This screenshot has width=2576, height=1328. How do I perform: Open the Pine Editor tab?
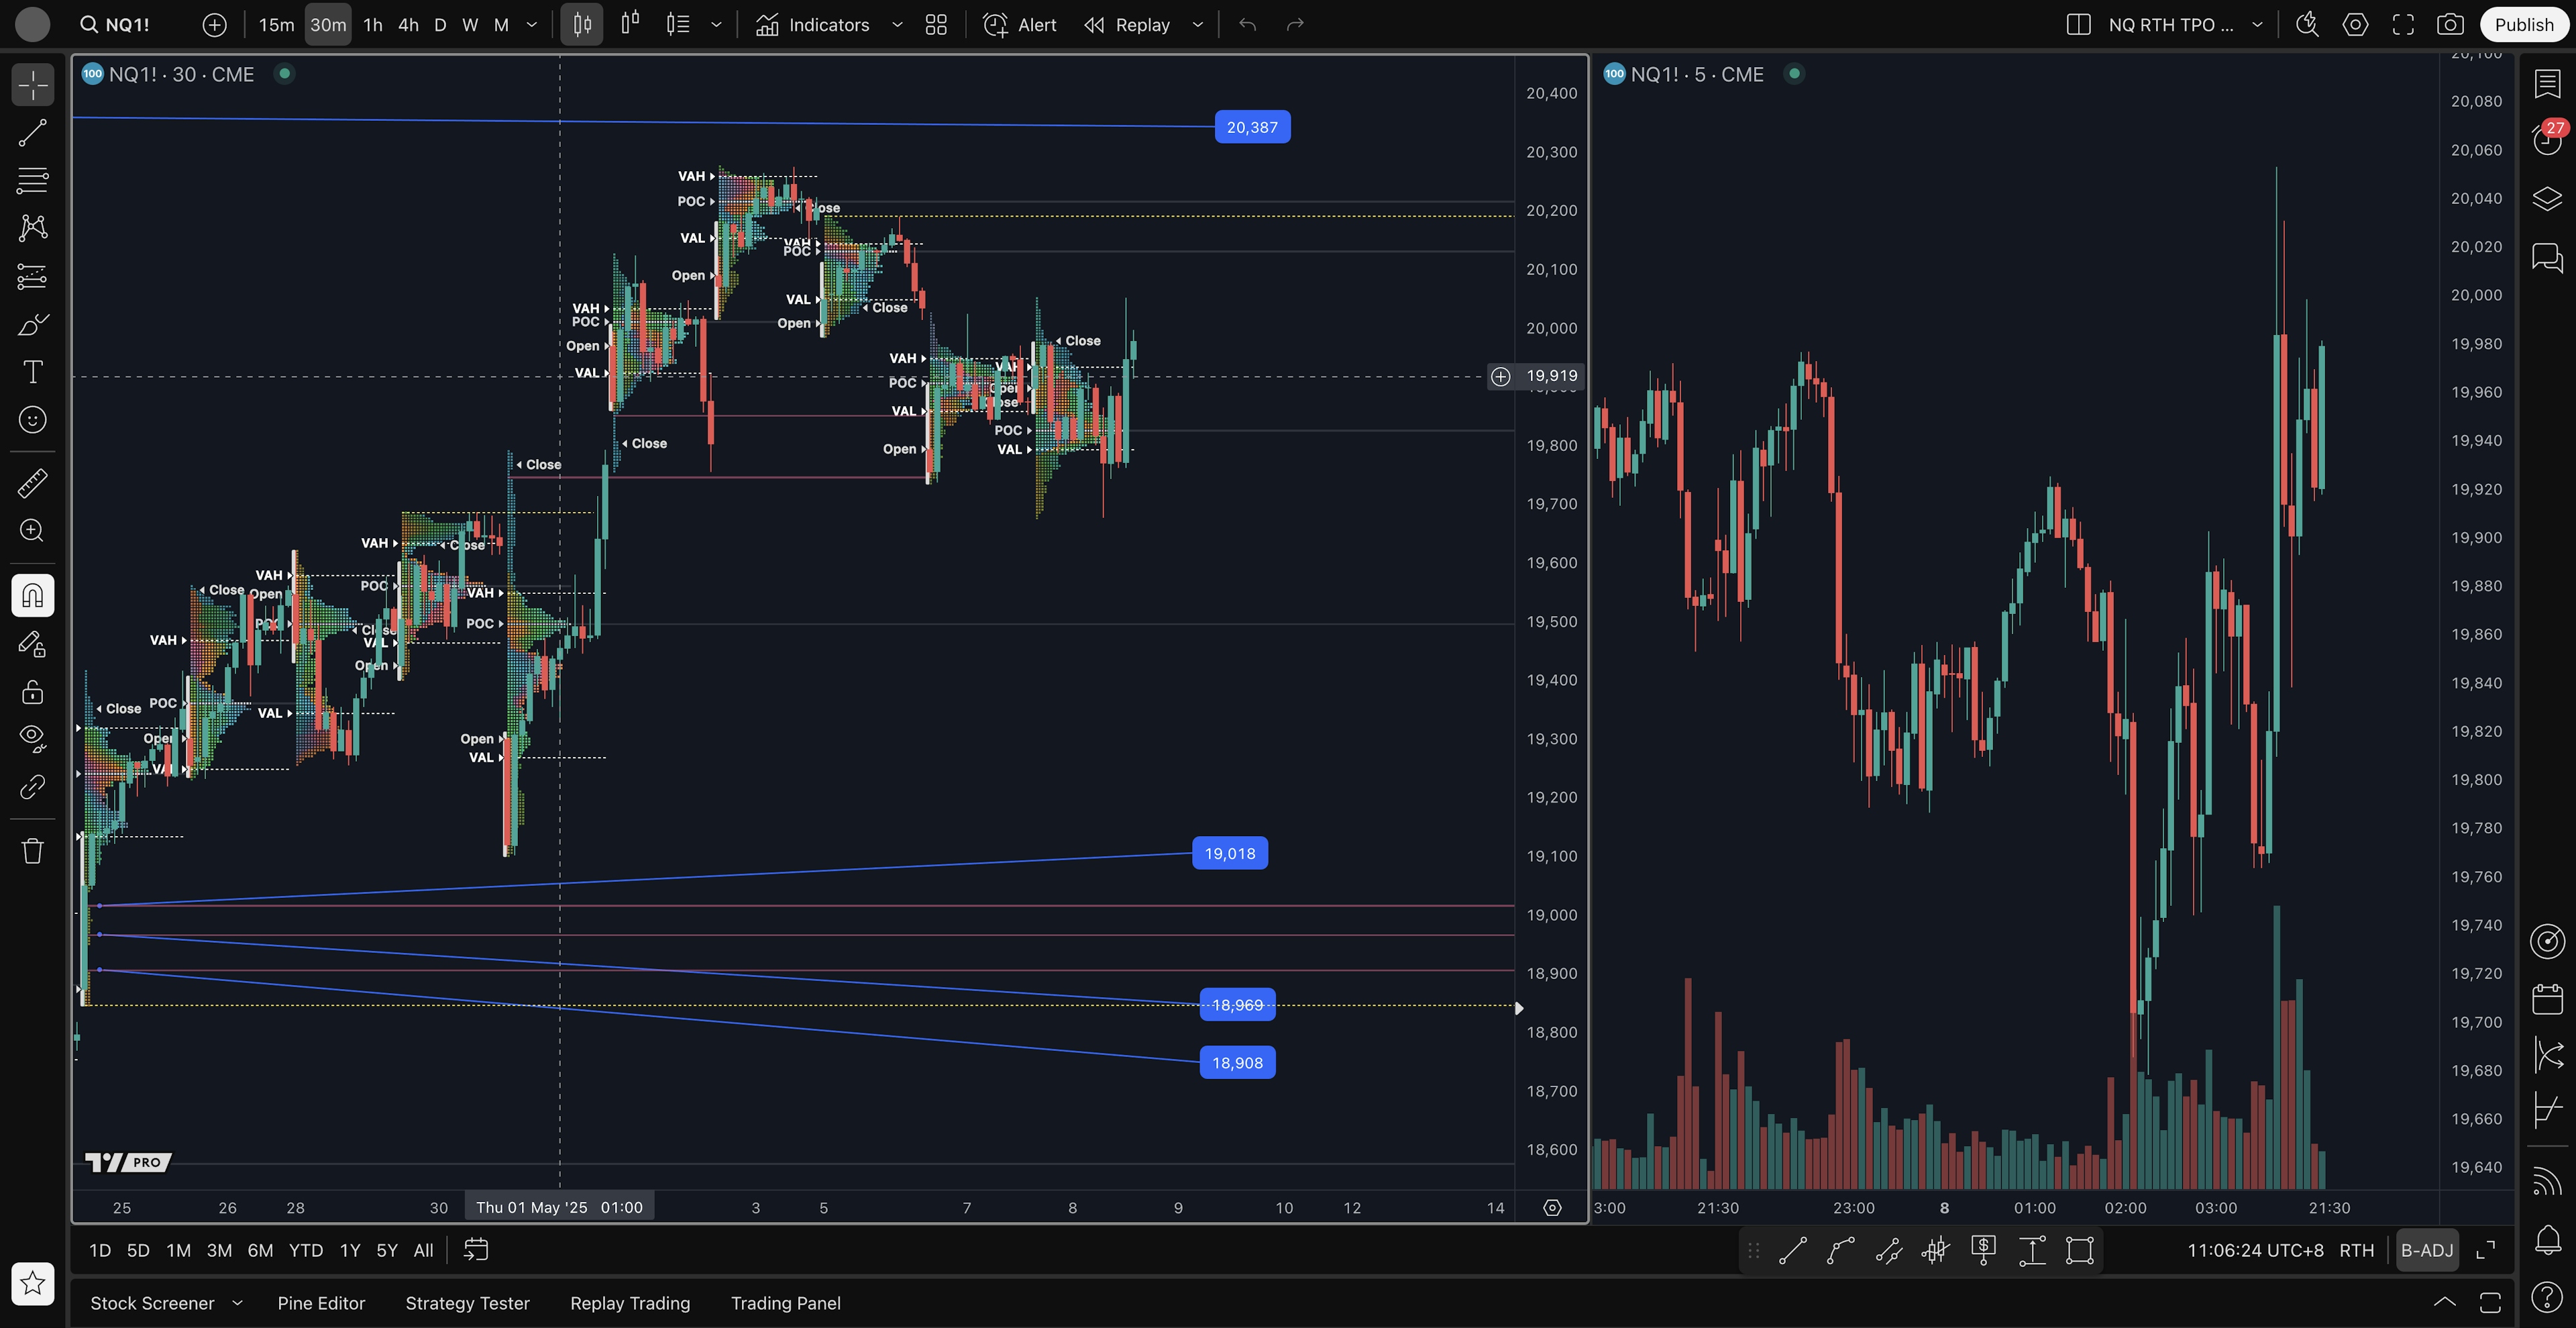(321, 1303)
